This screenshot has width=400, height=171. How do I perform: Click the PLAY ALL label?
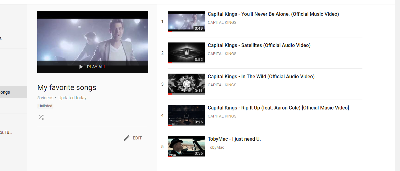(96, 67)
